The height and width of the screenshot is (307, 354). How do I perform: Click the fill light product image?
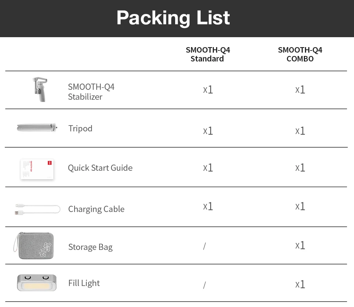[x=37, y=283]
